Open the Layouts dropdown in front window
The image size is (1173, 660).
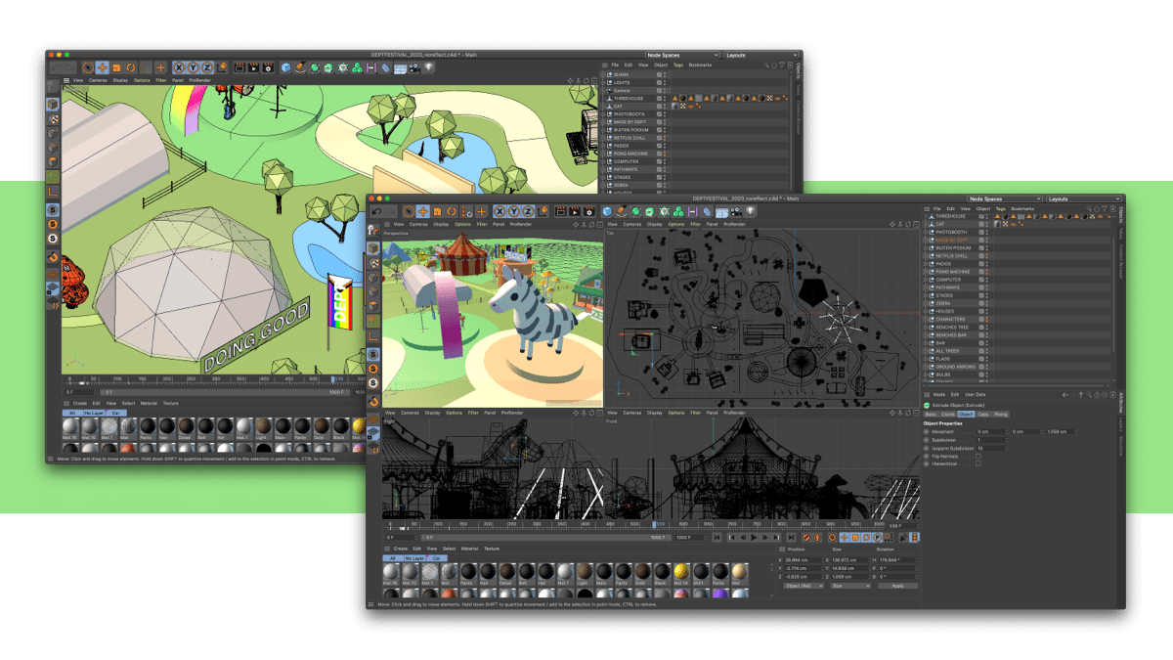[1083, 198]
